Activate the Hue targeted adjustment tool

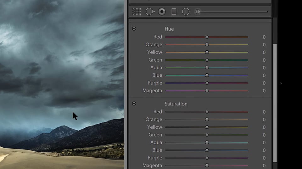[x=134, y=29]
